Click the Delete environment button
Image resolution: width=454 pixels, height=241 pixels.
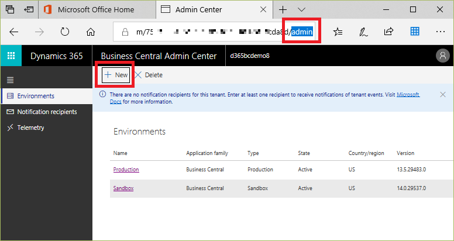pyautogui.click(x=149, y=75)
